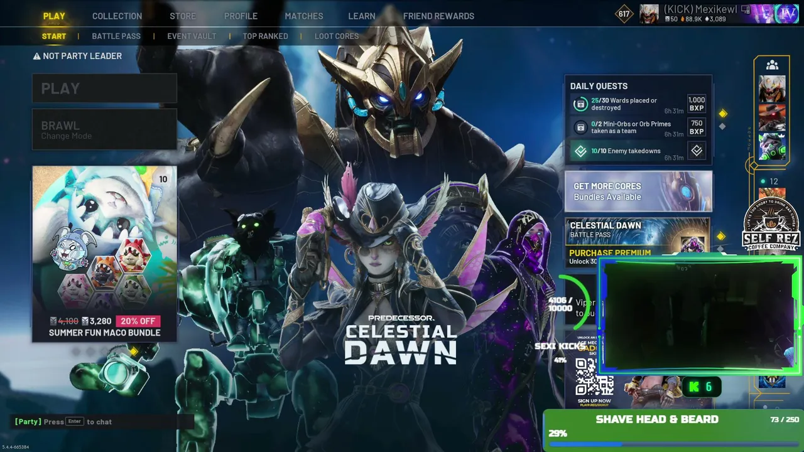Click the 750 BXP reward box
This screenshot has width=804, height=452.
697,127
